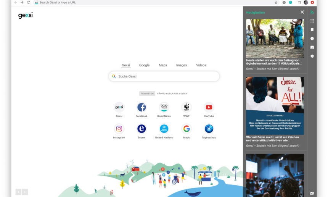328x197 pixels.
Task: Open the bookmarks sidebar icon
Action: [x=312, y=30]
